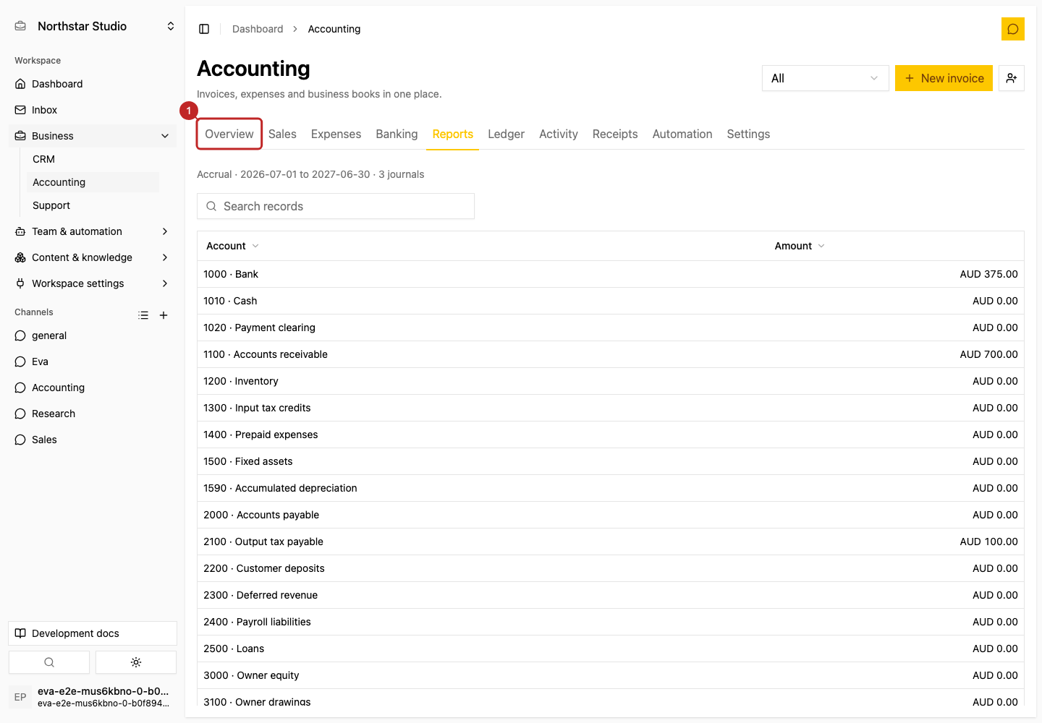The width and height of the screenshot is (1042, 723).
Task: Open the Northstar Studio workspace switcher
Action: point(94,26)
